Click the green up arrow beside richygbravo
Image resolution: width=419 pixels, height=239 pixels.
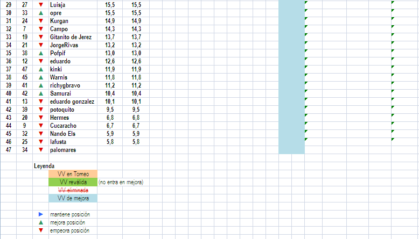pyautogui.click(x=41, y=85)
